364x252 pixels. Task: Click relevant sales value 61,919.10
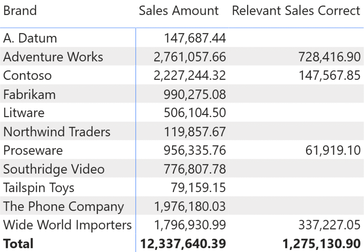[333, 150]
